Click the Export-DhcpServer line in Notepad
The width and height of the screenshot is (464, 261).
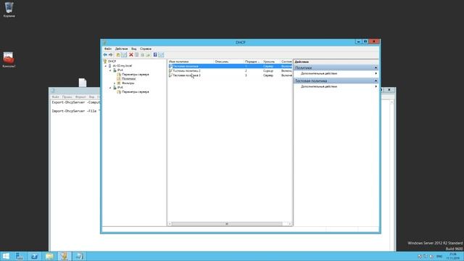coord(76,102)
